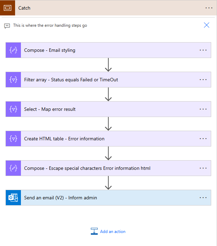Click the Compose Email styling icon
This screenshot has height=246, width=217.
(x=13, y=50)
